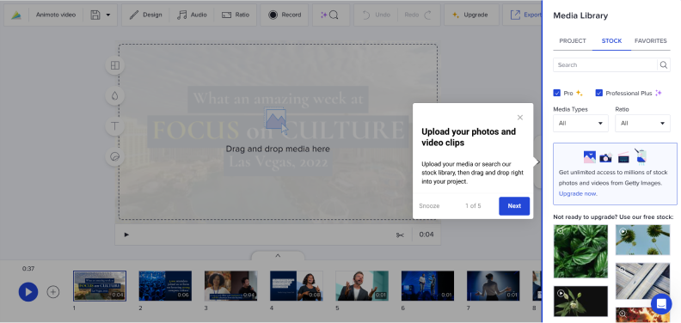681x323 pixels.
Task: Toggle the Pro checkbox
Action: click(557, 93)
